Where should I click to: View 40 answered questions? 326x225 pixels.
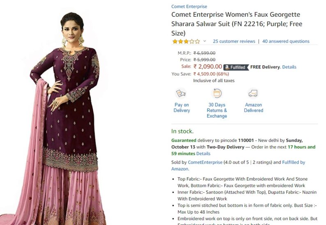click(286, 41)
